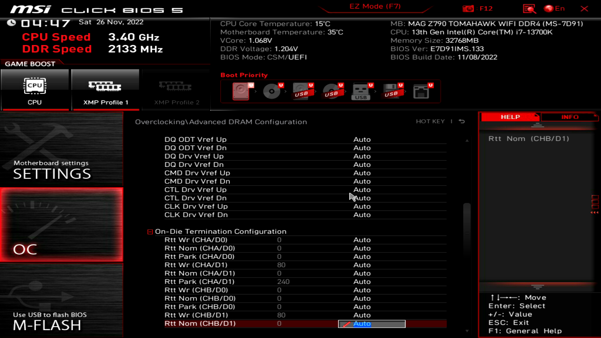The width and height of the screenshot is (601, 338).
Task: Switch to HELP tab in sidebar
Action: click(510, 117)
